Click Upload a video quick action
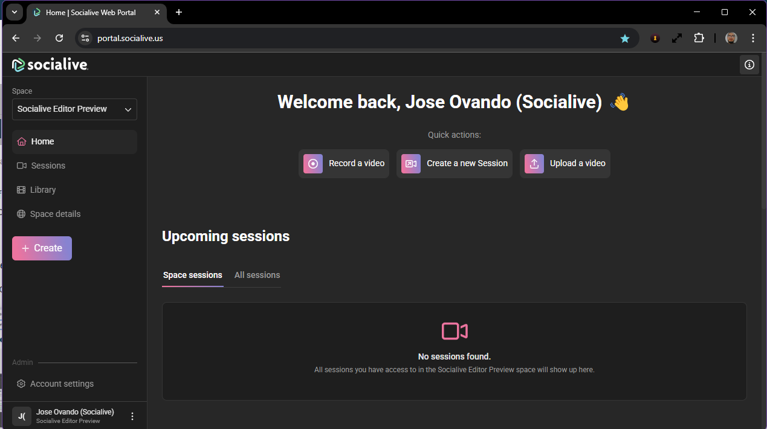 565,164
